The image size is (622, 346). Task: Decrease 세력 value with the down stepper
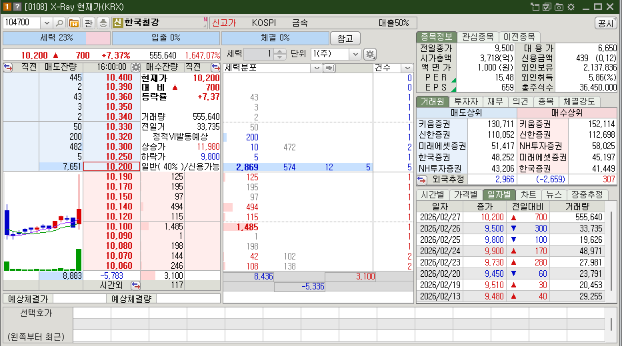click(279, 57)
